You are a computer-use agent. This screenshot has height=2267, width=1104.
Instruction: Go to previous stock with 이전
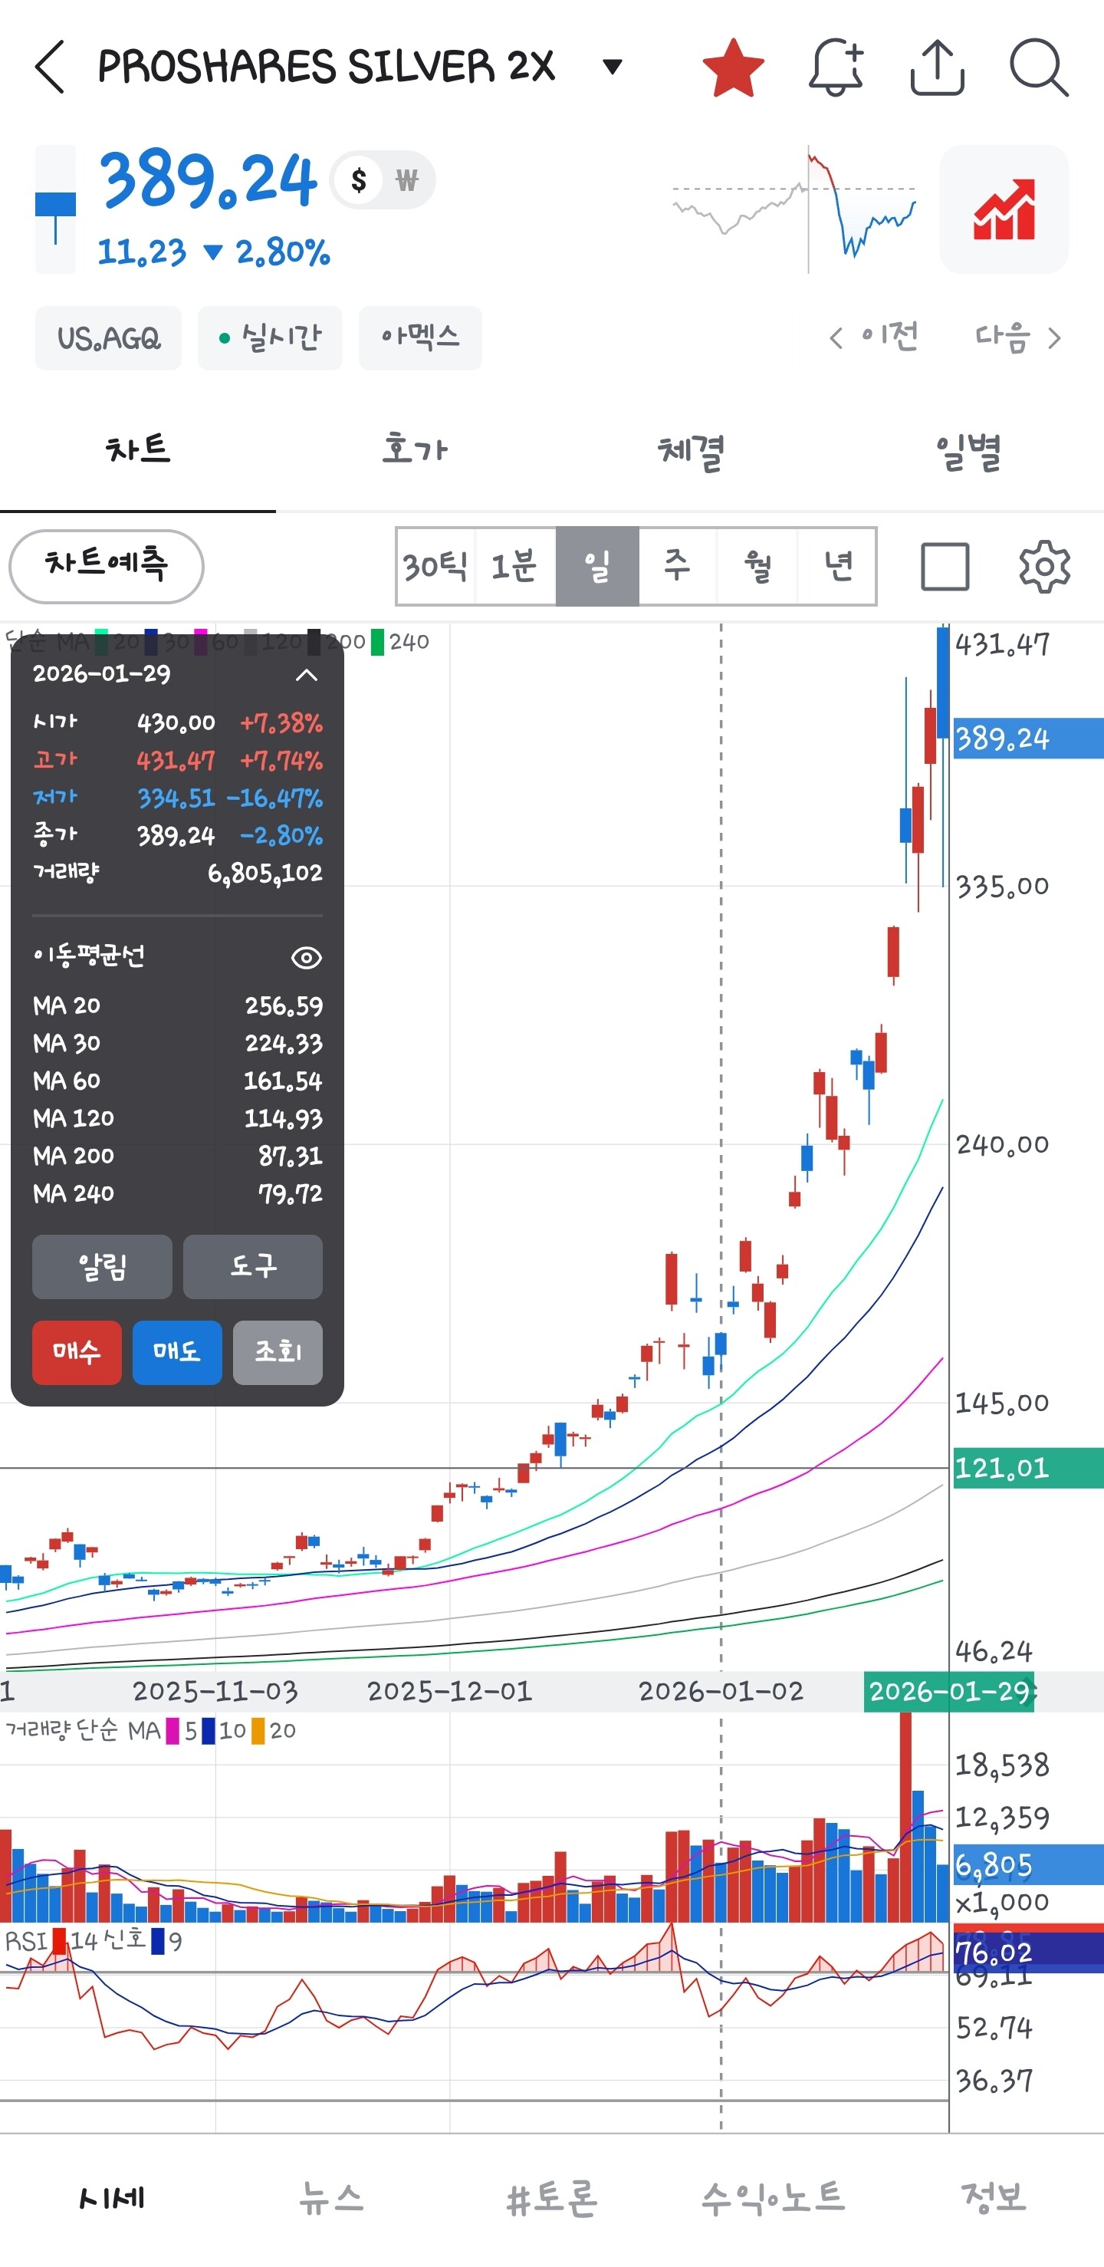point(875,337)
